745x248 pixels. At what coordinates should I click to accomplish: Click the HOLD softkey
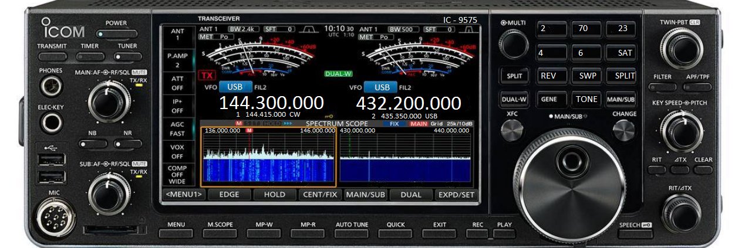(274, 195)
